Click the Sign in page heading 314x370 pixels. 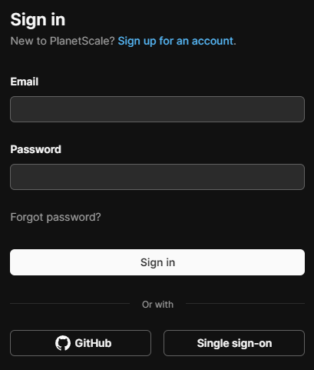tap(38, 20)
